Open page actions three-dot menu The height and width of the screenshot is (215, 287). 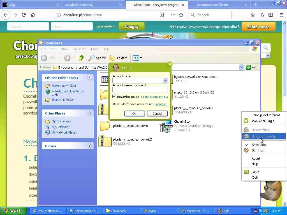(x=173, y=15)
